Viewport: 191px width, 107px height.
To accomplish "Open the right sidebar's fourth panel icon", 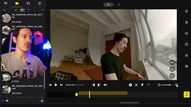I will pyautogui.click(x=186, y=44).
